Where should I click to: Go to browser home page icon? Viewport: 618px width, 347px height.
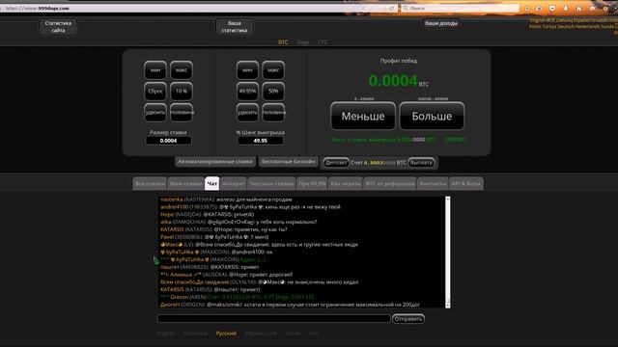tap(579, 9)
